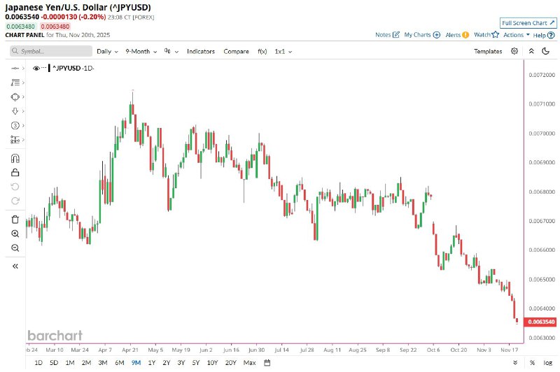560x372 pixels.
Task: Select the 5D range
Action: pos(54,363)
